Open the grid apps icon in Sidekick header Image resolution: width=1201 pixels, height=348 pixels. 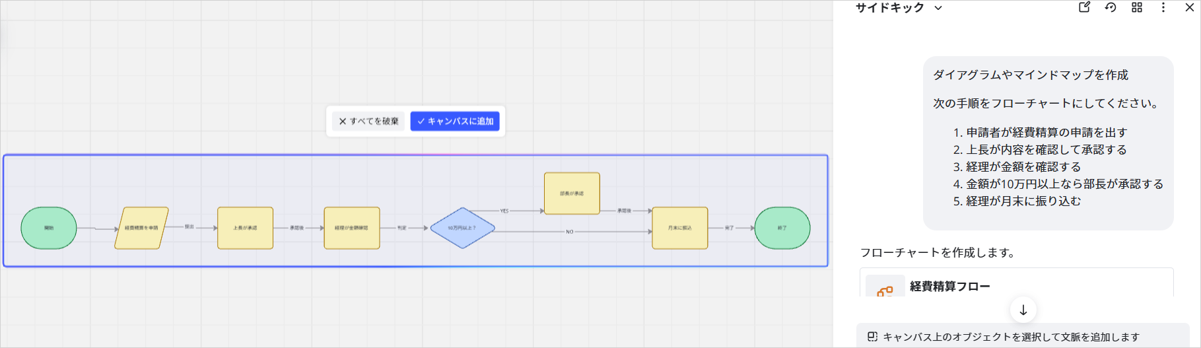click(1137, 7)
